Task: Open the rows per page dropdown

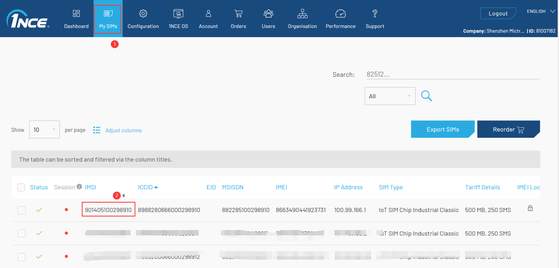Action: click(x=44, y=129)
